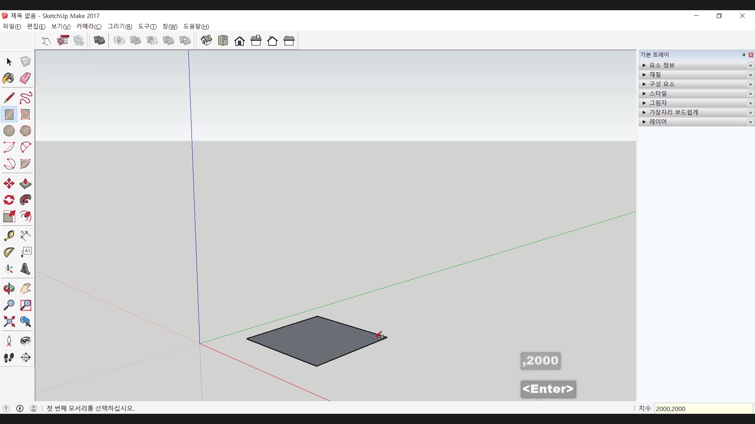
Task: Choose the Circle drawing tool
Action: click(x=9, y=130)
